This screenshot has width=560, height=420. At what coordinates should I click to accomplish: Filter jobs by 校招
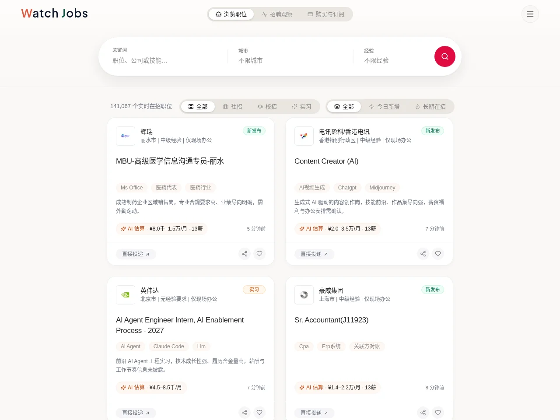(267, 107)
